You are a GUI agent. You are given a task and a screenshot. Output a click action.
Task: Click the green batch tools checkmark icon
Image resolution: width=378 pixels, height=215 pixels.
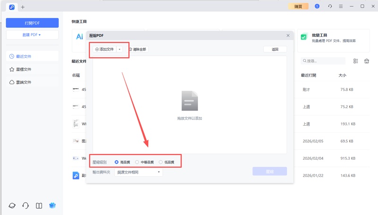point(304,37)
